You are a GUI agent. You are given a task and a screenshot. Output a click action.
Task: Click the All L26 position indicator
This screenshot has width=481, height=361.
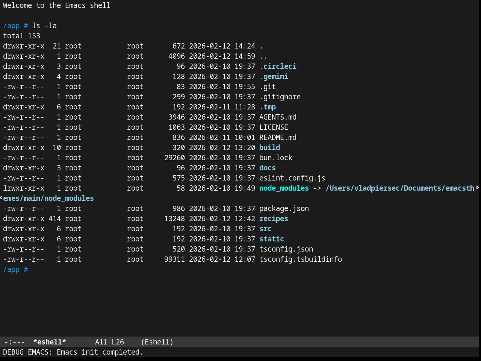[109, 342]
